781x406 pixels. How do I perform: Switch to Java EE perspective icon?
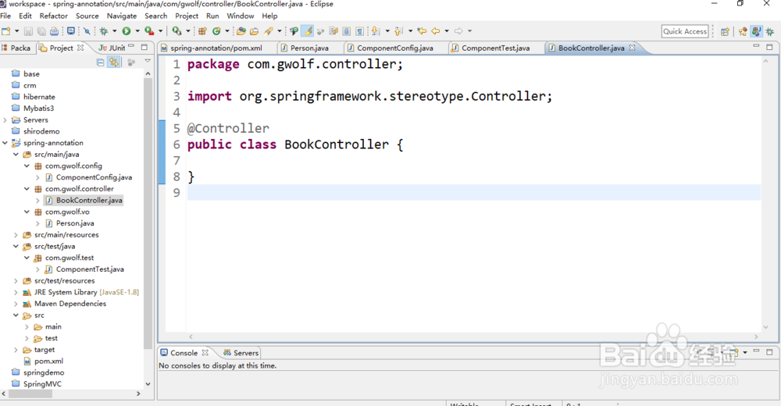(743, 31)
